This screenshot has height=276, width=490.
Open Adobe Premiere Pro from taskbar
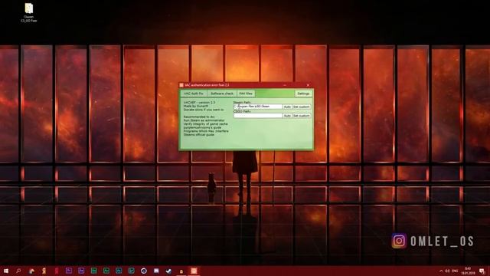pos(69,271)
